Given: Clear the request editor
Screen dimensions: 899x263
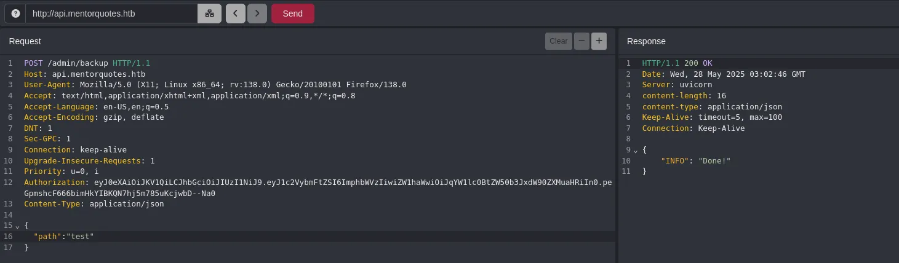Looking at the screenshot, I should tap(558, 41).
